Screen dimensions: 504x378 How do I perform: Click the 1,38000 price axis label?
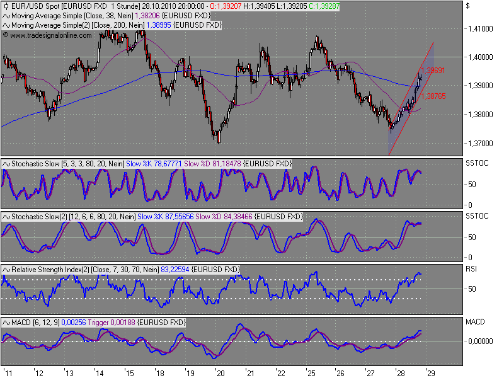(481, 115)
